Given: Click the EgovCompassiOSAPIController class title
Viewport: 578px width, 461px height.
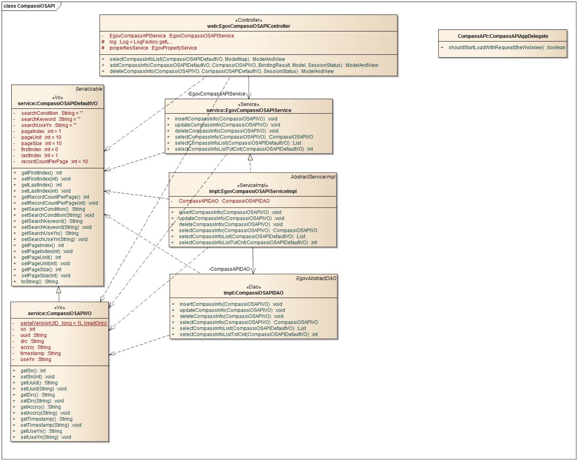Looking at the screenshot, I should tap(248, 26).
